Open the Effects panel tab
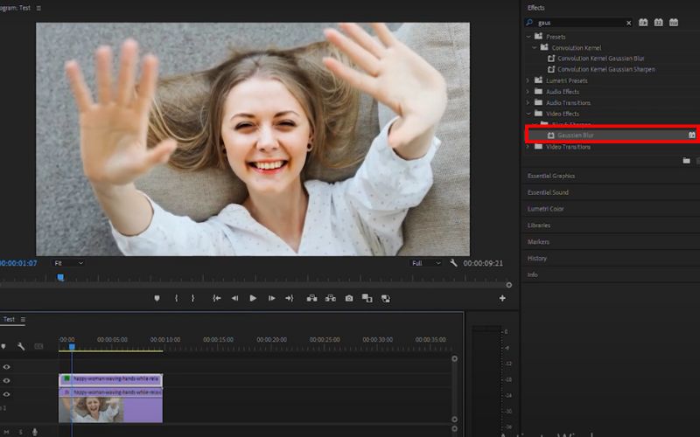 tap(535, 8)
